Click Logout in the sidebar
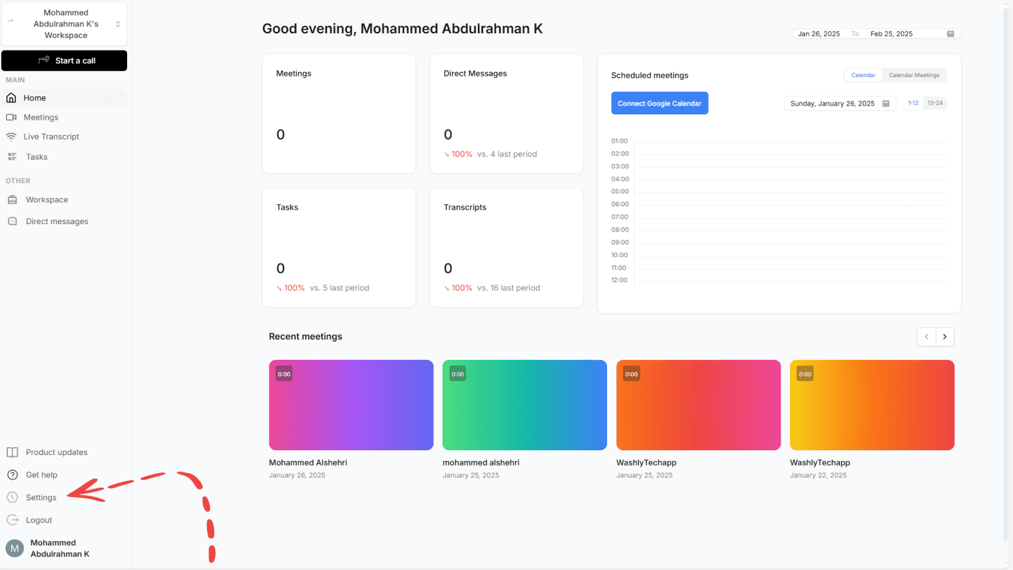Screen dimensions: 1013x570 39,519
